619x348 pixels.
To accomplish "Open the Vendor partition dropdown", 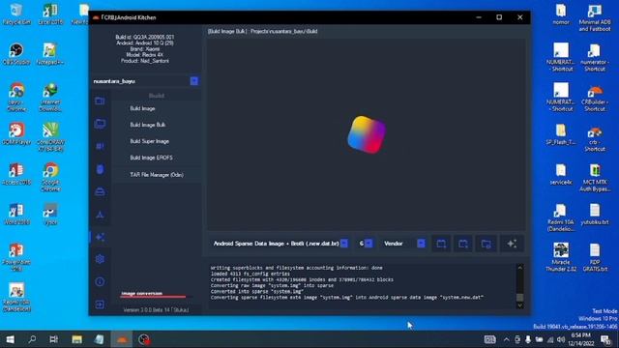I will 422,244.
